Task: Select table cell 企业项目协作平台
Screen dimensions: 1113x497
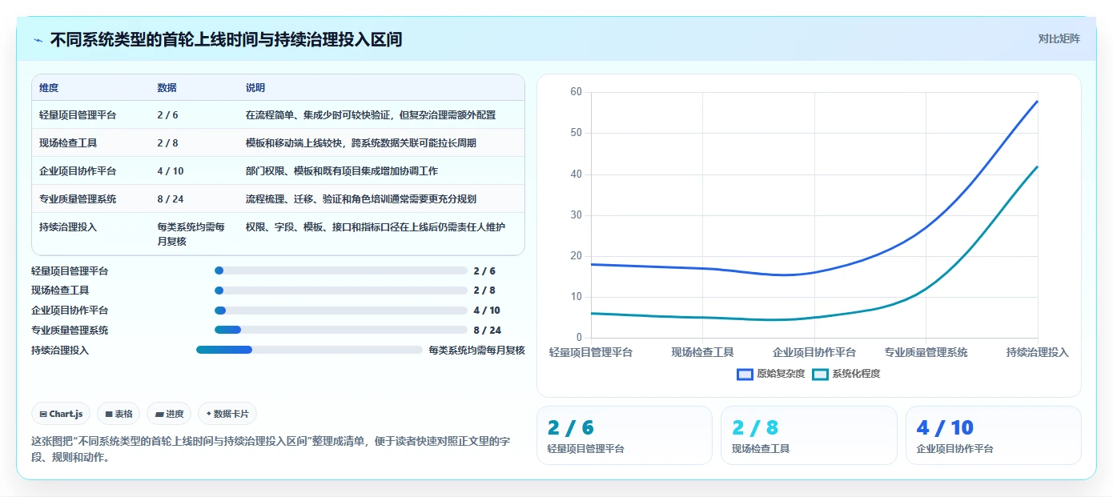Action: click(78, 171)
